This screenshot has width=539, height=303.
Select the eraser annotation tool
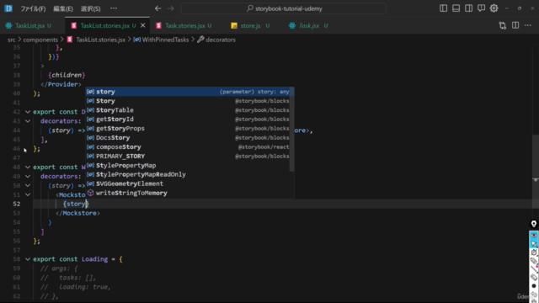[x=533, y=277]
